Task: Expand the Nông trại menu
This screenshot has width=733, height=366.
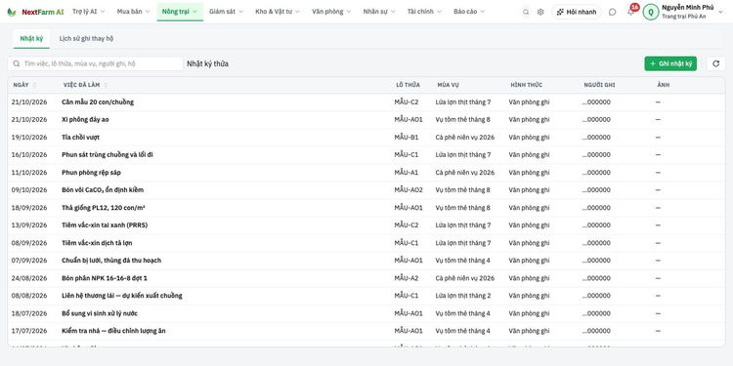Action: [180, 12]
